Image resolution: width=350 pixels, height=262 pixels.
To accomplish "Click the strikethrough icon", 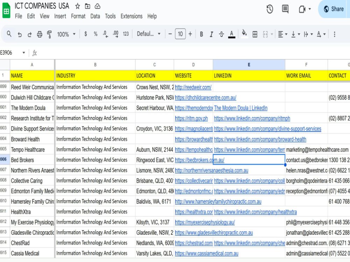I will pos(222,34).
